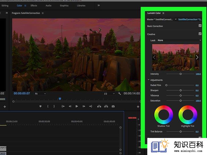This screenshot has height=155, width=207.
Task: Go to Out point
Action: [x=90, y=106]
